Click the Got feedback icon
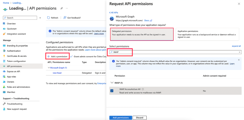 [x=65, y=18]
